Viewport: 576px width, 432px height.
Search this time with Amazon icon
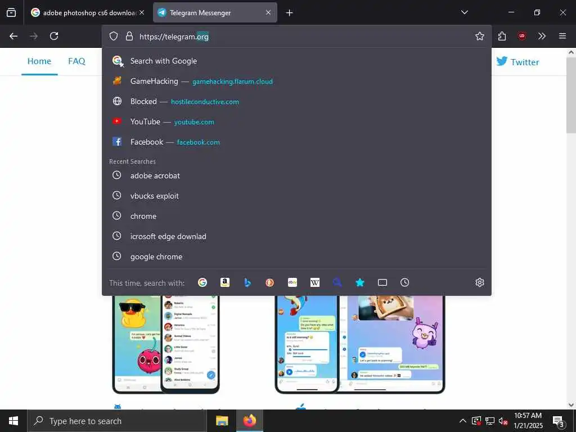225,282
